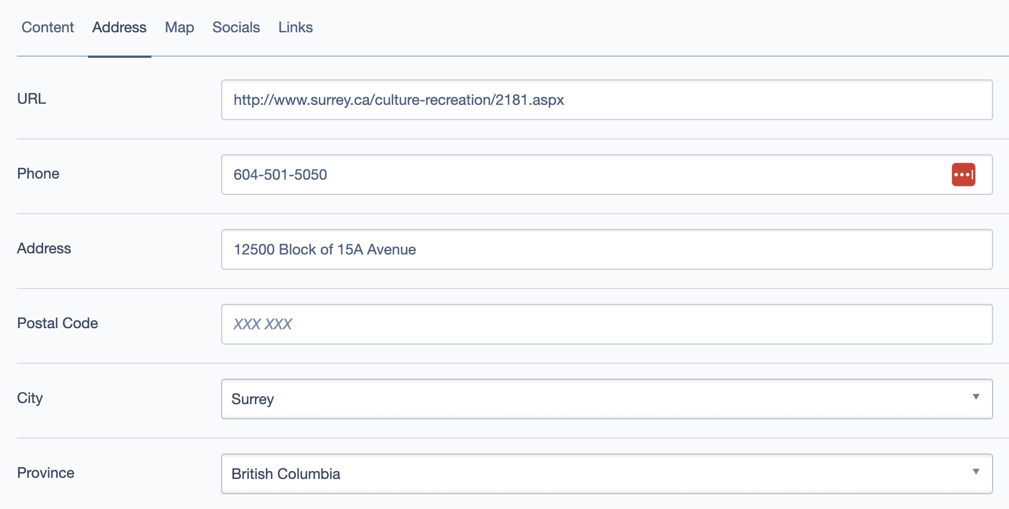The width and height of the screenshot is (1009, 509).
Task: Click the URL field label
Action: [x=32, y=99]
